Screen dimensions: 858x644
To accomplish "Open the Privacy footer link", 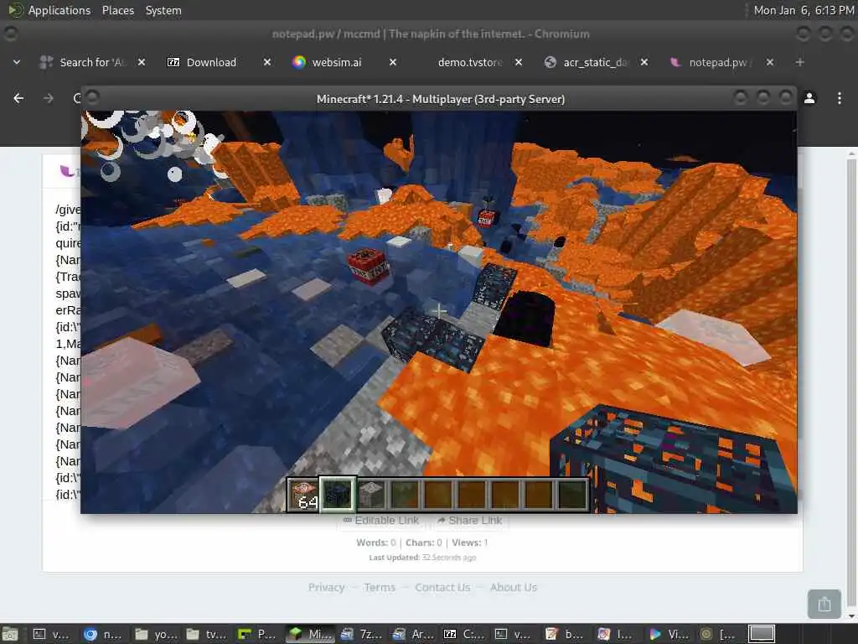I will pyautogui.click(x=326, y=587).
